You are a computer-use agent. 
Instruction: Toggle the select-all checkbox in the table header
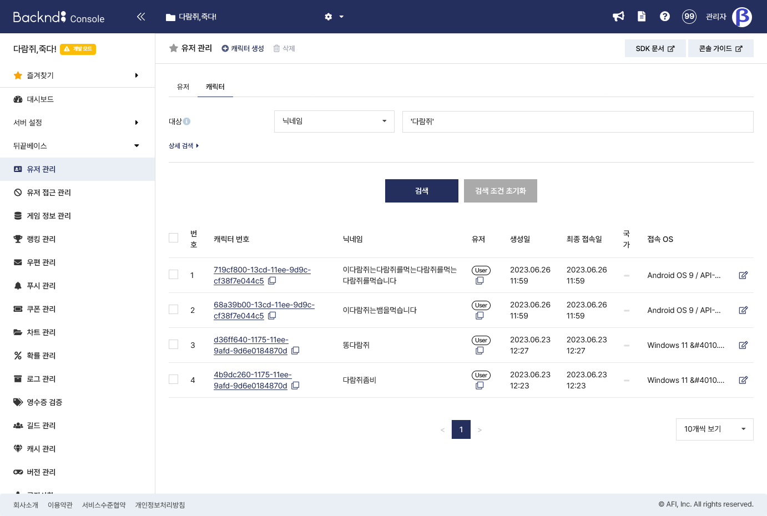click(174, 238)
